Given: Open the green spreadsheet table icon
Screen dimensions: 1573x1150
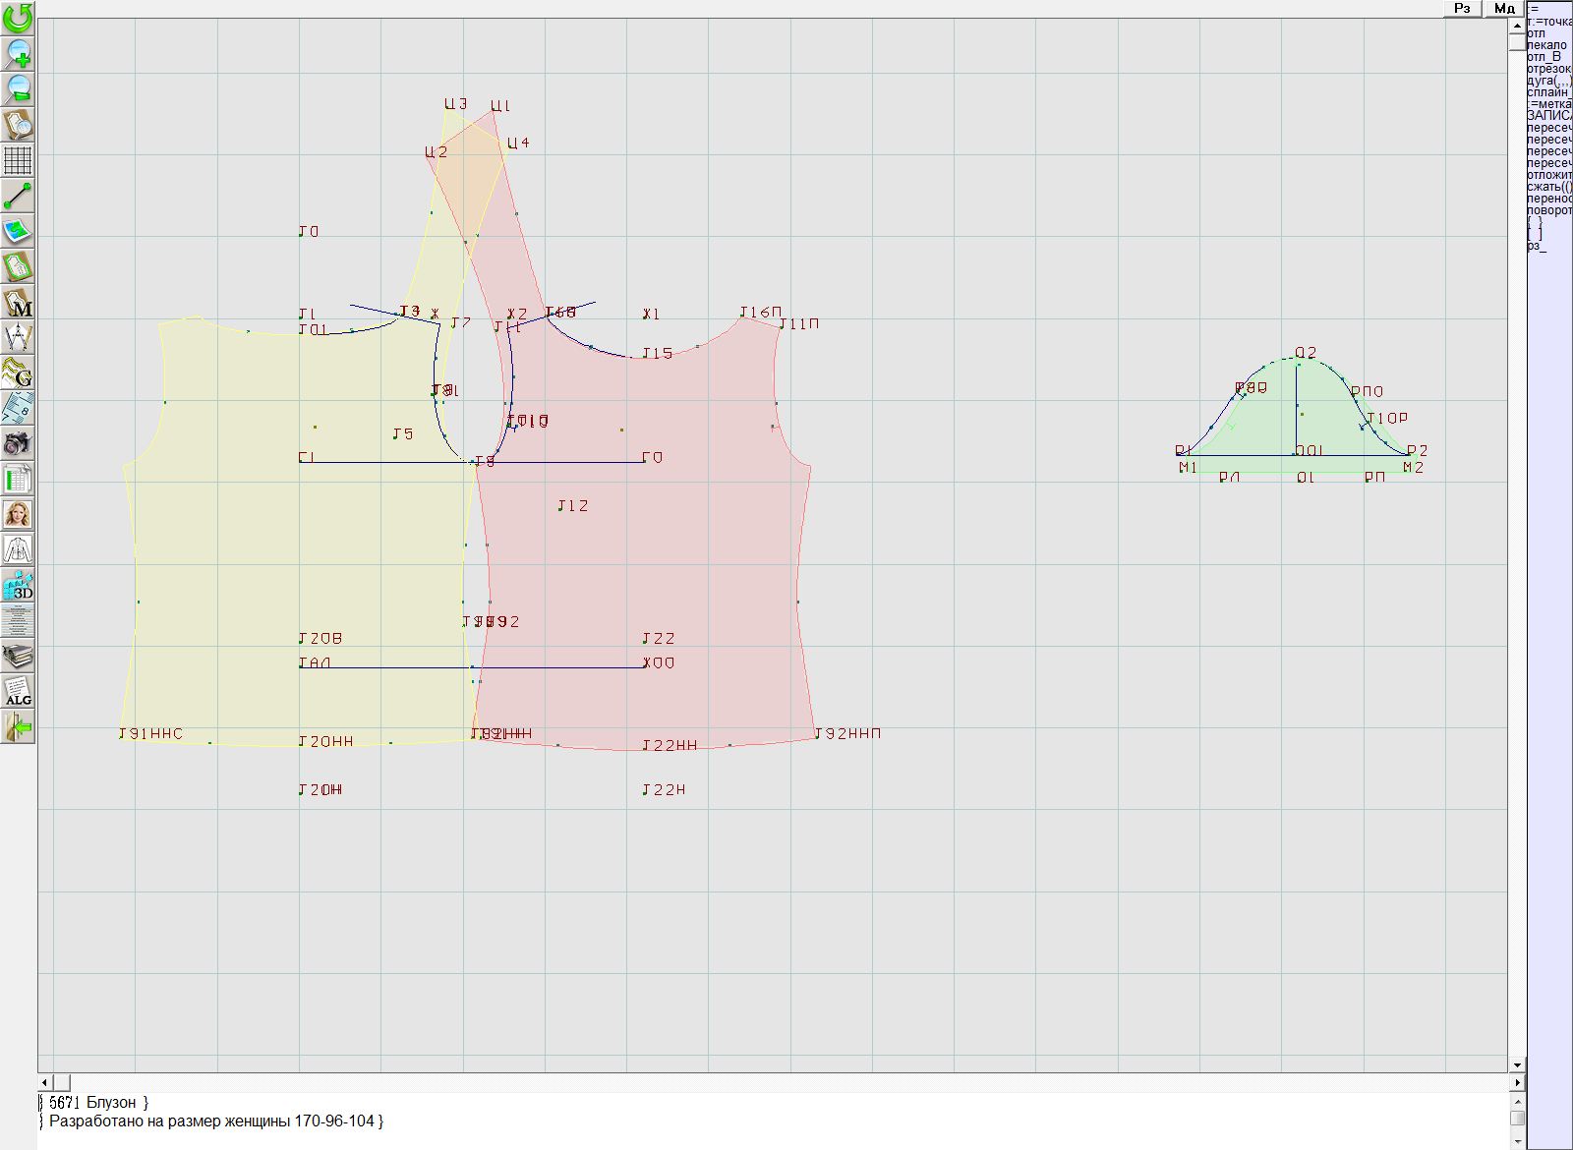Looking at the screenshot, I should [x=18, y=480].
